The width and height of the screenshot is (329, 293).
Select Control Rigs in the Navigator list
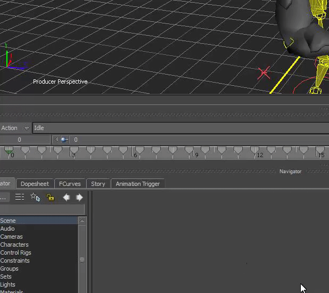point(16,253)
